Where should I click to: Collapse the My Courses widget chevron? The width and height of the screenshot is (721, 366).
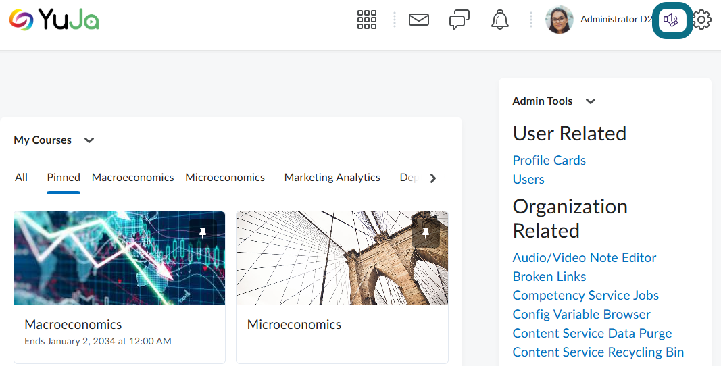[x=89, y=140]
